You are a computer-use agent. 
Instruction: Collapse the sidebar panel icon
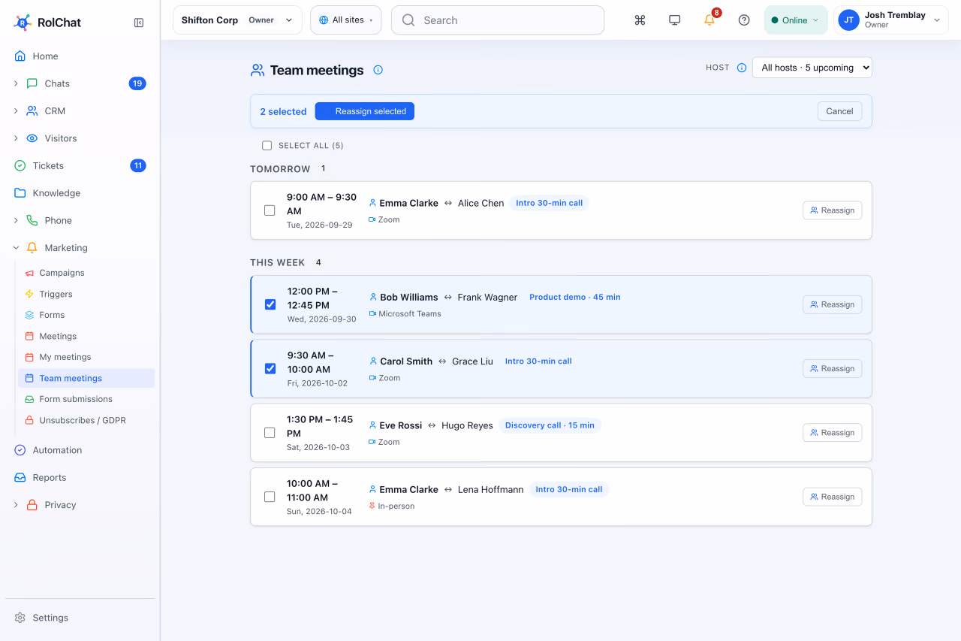click(139, 23)
